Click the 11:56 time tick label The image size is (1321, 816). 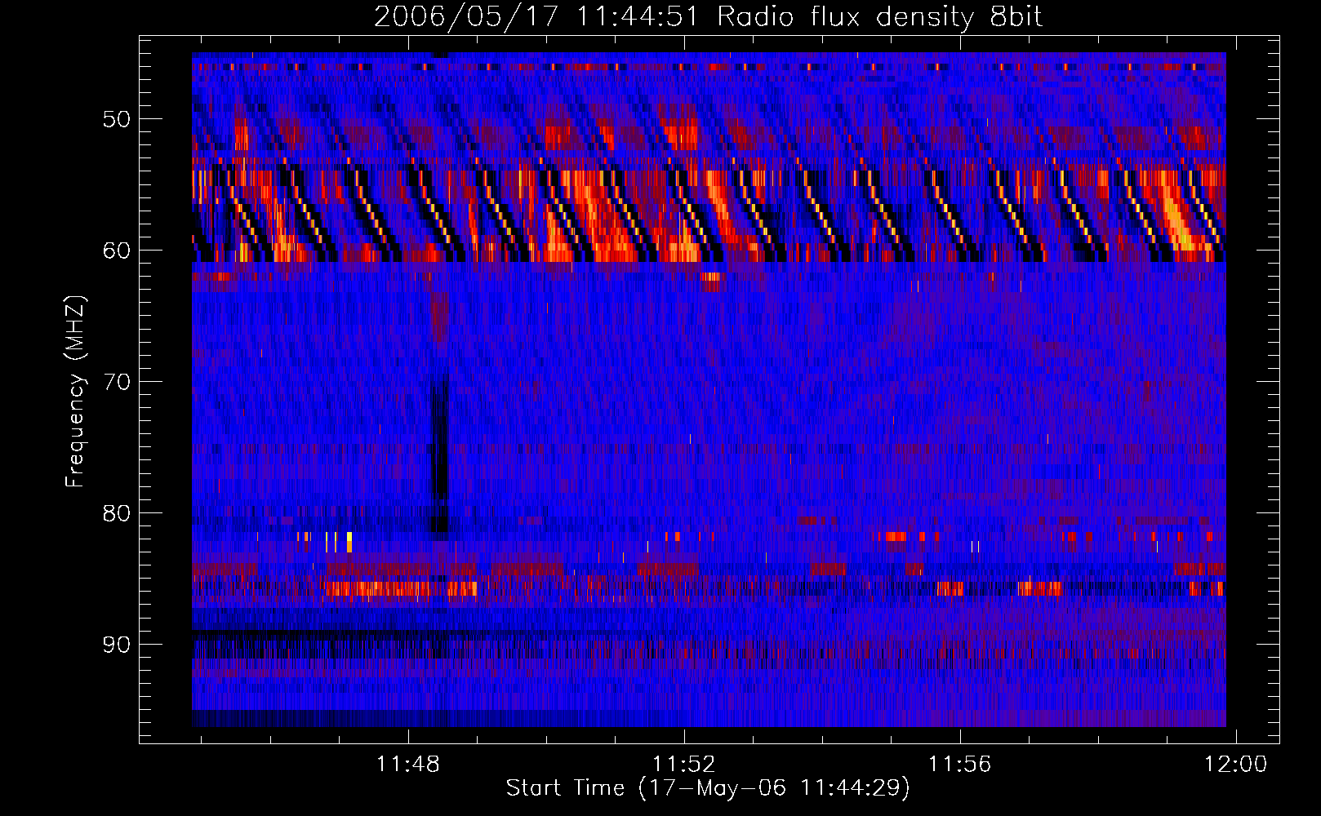(960, 764)
